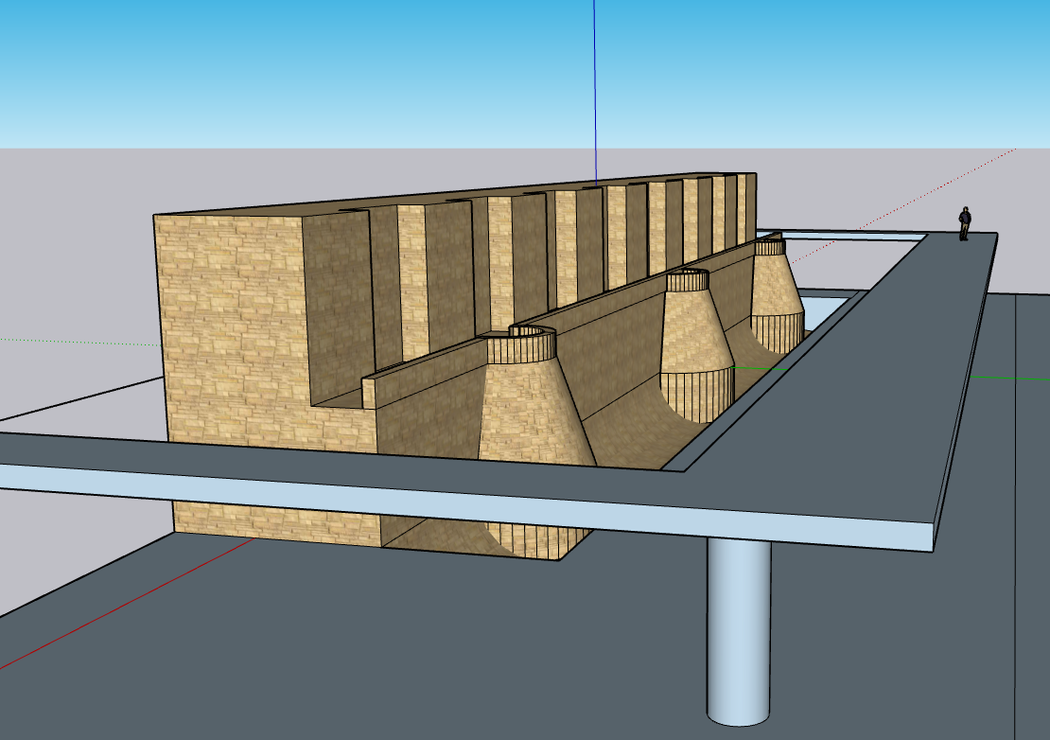The image size is (1050, 740).
Task: Click the green axis line on the right
Action: tap(1012, 378)
